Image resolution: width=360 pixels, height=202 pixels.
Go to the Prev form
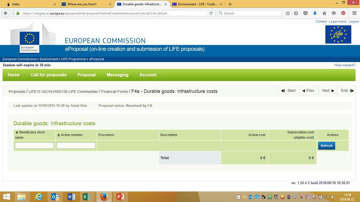(x=308, y=91)
